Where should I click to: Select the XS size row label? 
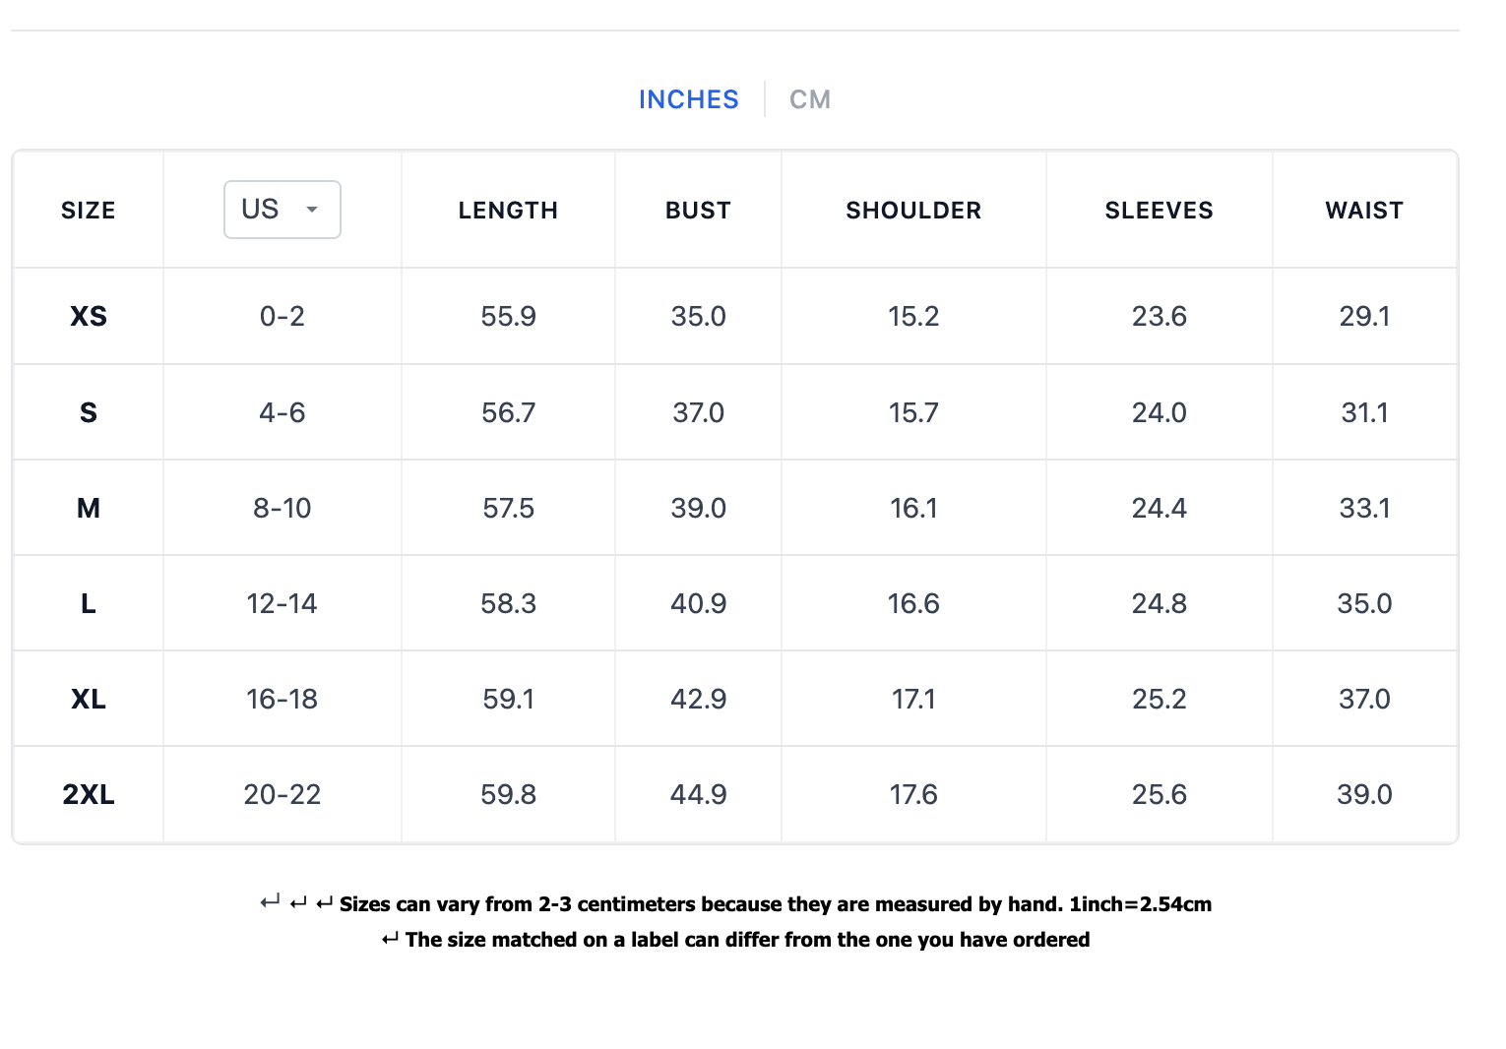89,316
